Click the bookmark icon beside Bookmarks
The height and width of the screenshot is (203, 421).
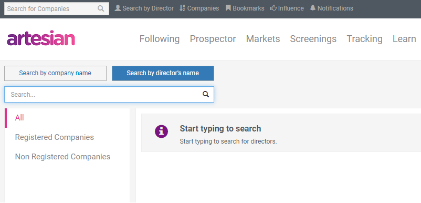tap(228, 8)
